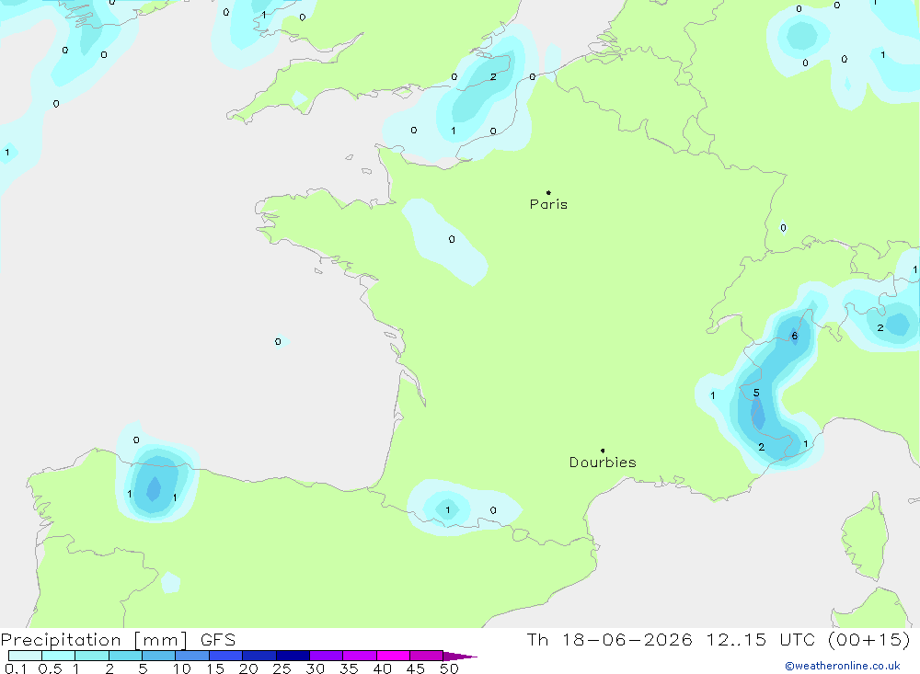The height and width of the screenshot is (674, 920).
Task: Click the 0 value in the patch southwest of Paris
Action: 451,239
